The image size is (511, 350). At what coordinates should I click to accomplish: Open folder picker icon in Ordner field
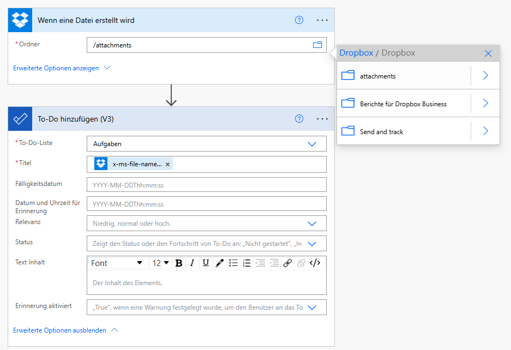317,45
